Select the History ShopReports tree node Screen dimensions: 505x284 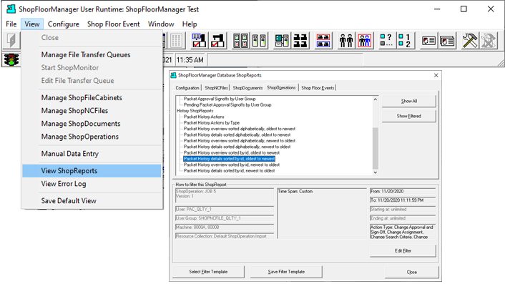pyautogui.click(x=195, y=111)
